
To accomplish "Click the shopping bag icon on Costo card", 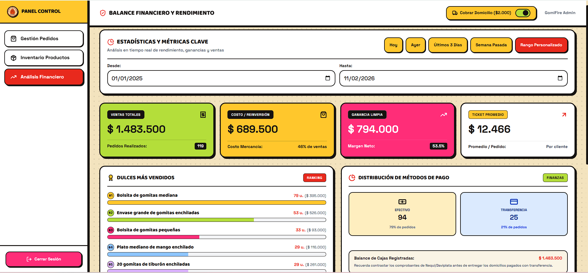I will (323, 115).
